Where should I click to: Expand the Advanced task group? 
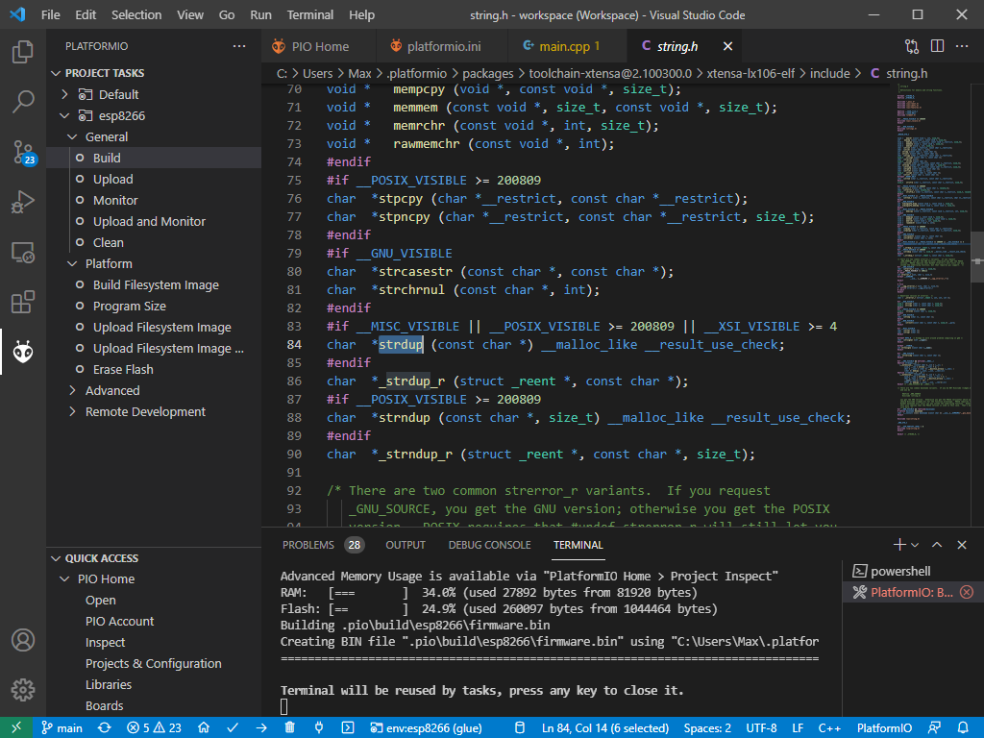tap(112, 390)
